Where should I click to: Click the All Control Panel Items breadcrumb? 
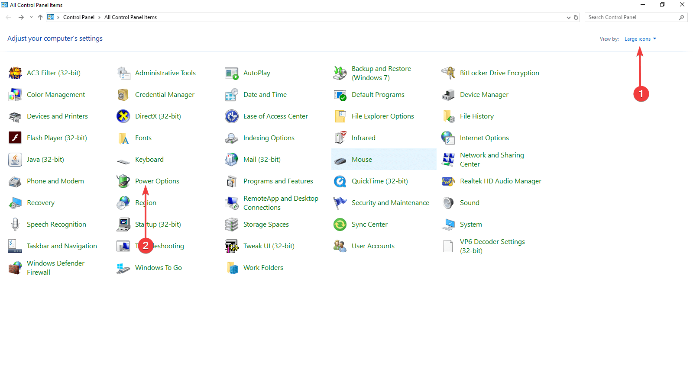click(x=130, y=17)
